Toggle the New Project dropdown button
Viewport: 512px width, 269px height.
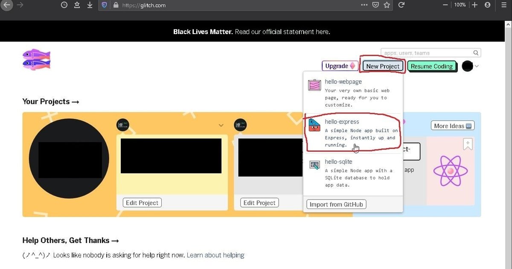pos(383,66)
